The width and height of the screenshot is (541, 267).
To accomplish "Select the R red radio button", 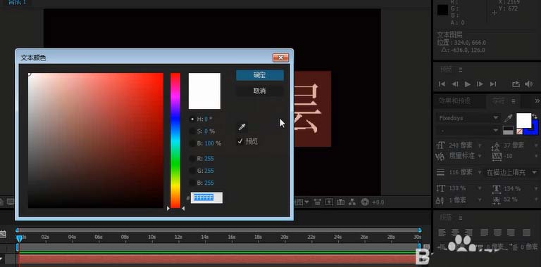I will 192,159.
